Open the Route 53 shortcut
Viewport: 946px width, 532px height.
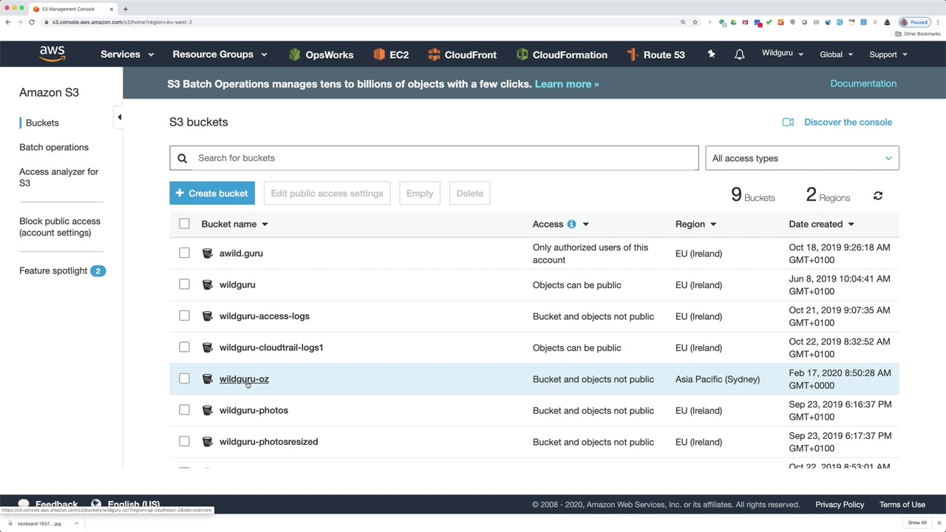(656, 55)
